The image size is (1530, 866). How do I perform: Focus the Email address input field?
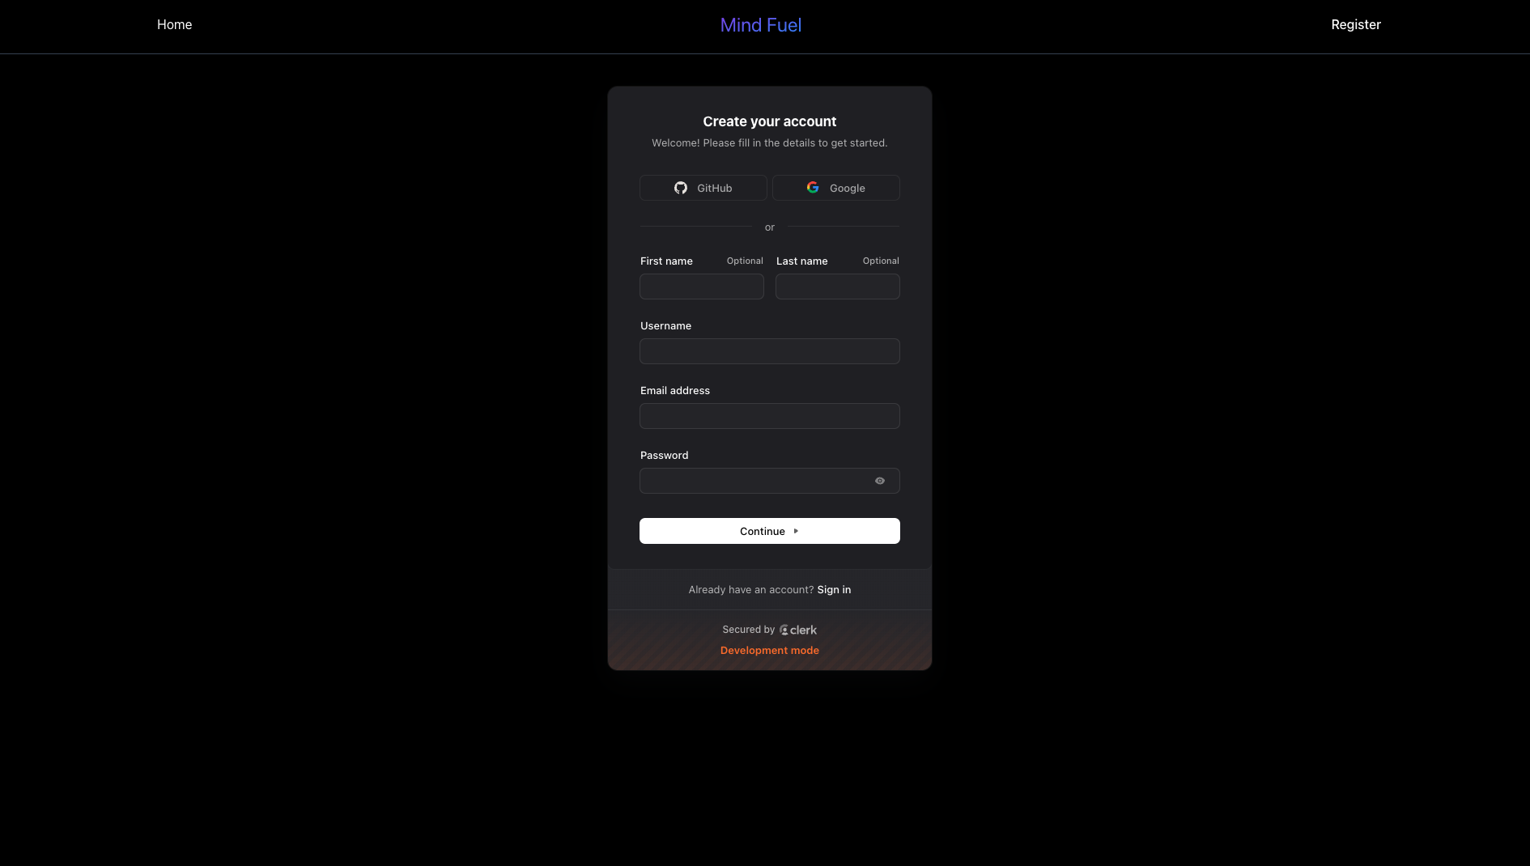click(x=770, y=416)
